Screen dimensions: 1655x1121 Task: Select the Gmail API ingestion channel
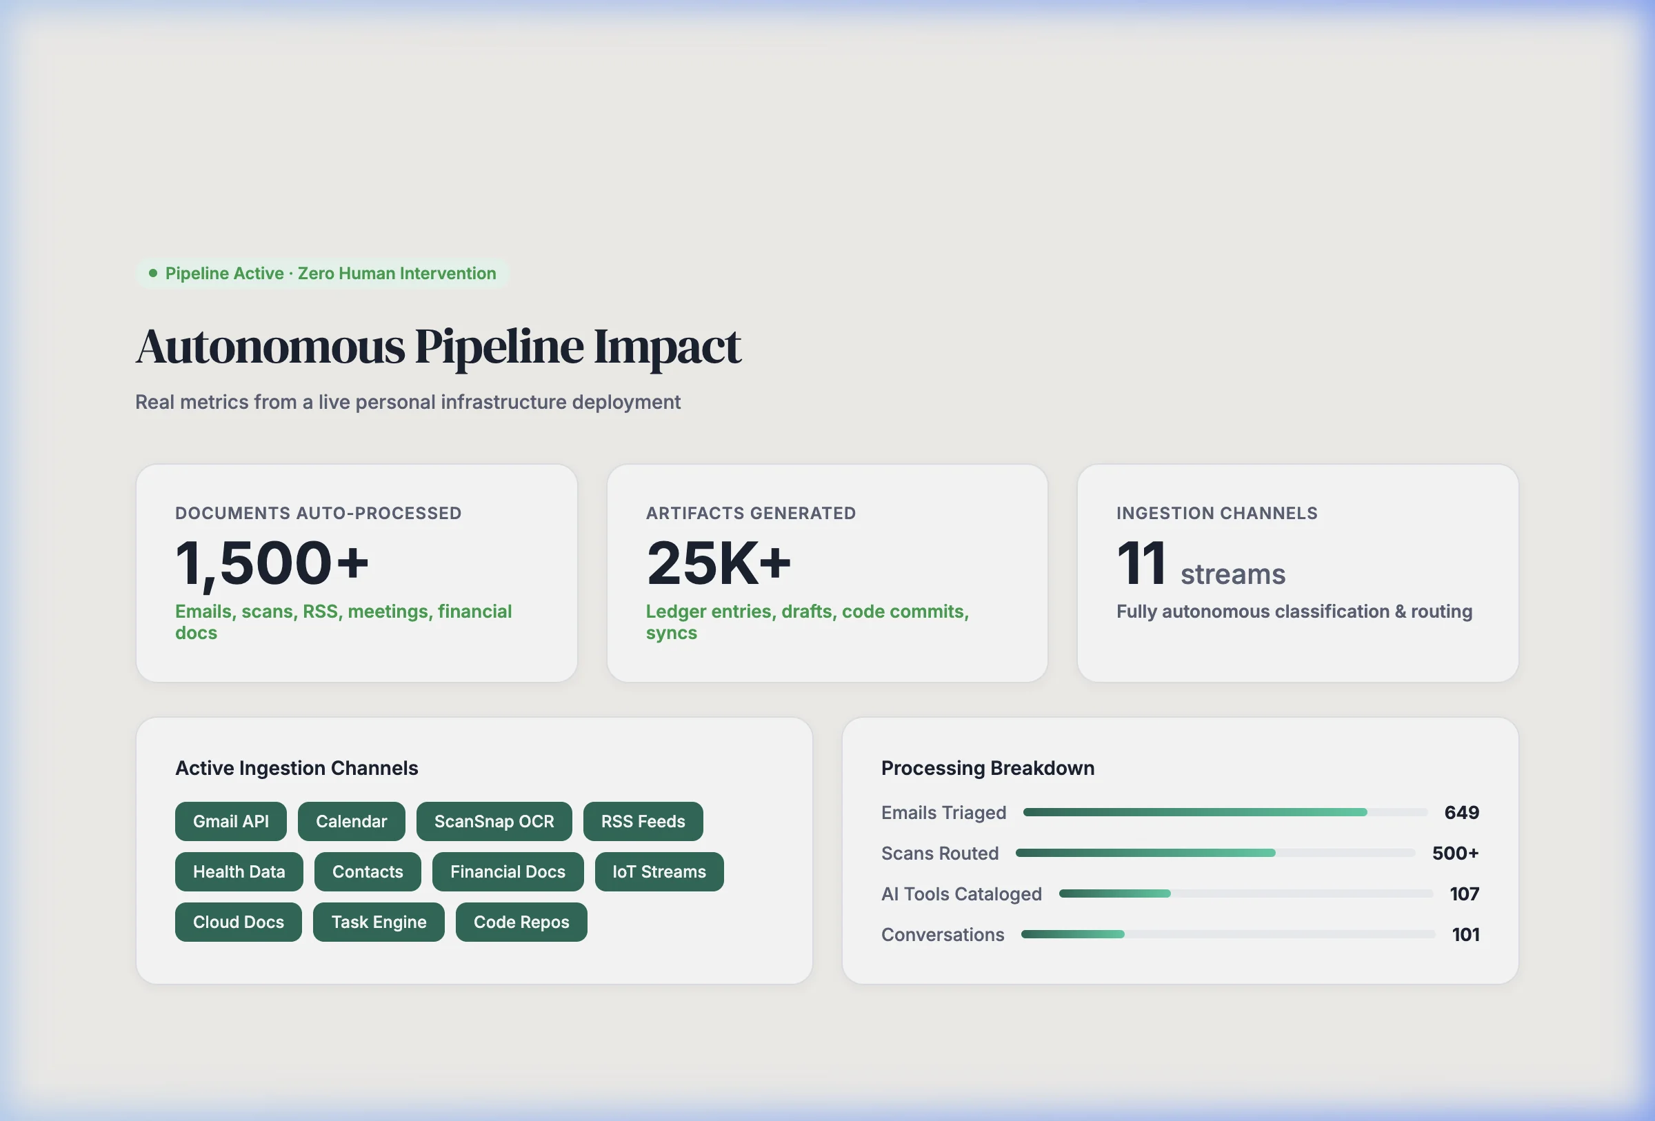pos(230,820)
